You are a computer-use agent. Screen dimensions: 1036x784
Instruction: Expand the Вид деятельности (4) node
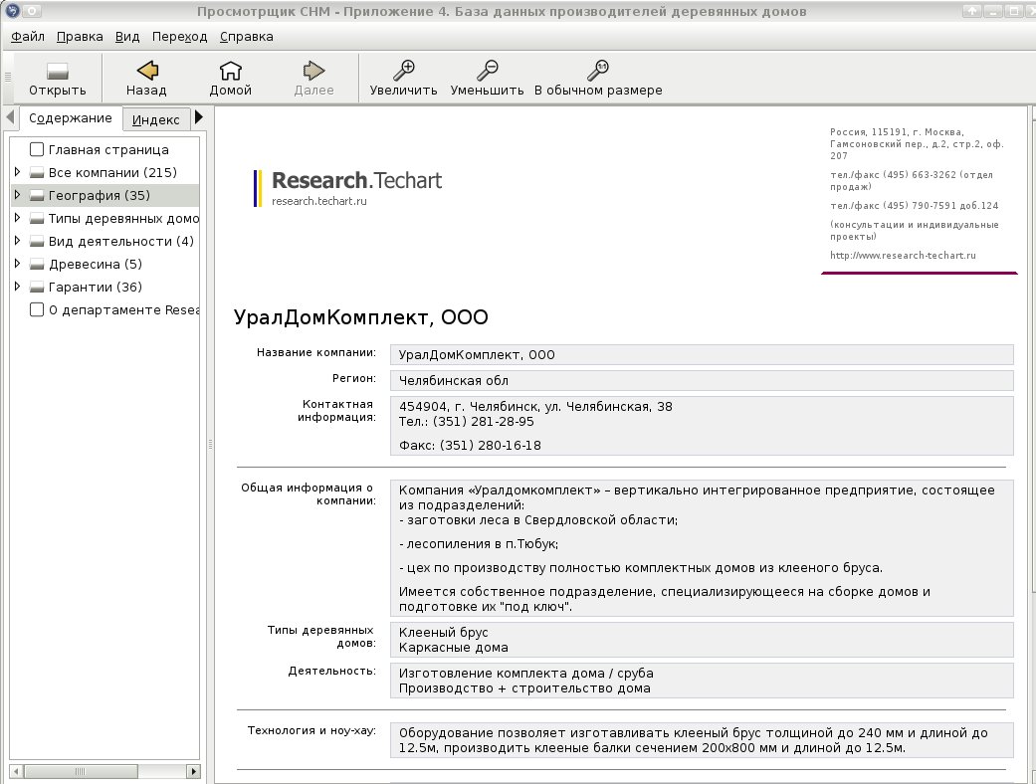pyautogui.click(x=17, y=241)
